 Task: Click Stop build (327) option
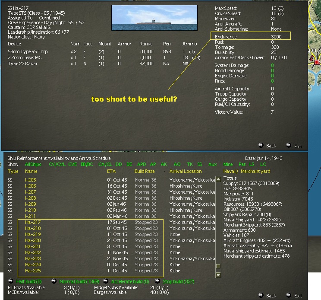click(179, 281)
